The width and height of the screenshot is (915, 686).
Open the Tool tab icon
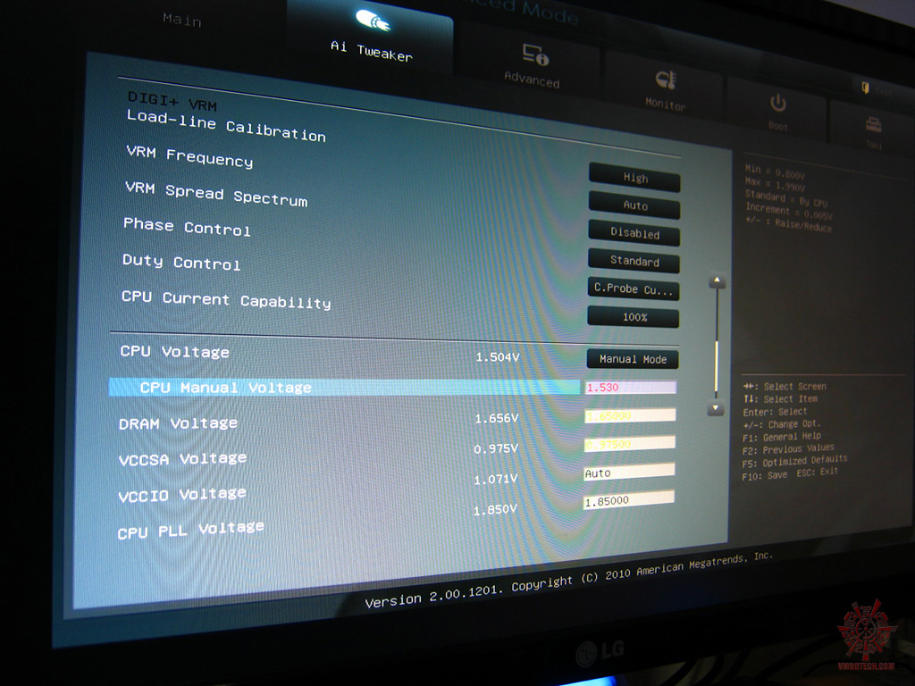click(x=874, y=124)
